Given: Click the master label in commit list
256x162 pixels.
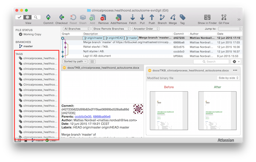Looking at the screenshot, I should click(131, 38).
